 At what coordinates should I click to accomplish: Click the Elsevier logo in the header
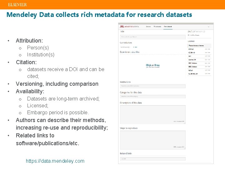pos(17,5)
